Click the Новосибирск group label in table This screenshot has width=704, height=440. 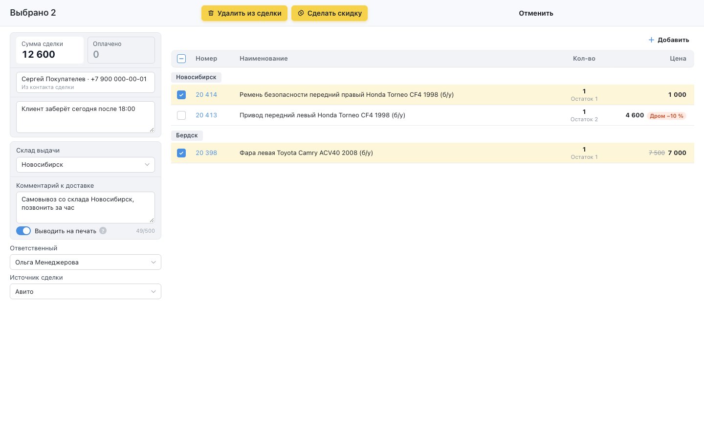196,77
